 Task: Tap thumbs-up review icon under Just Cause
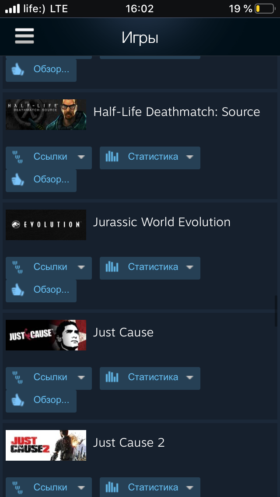(18, 400)
